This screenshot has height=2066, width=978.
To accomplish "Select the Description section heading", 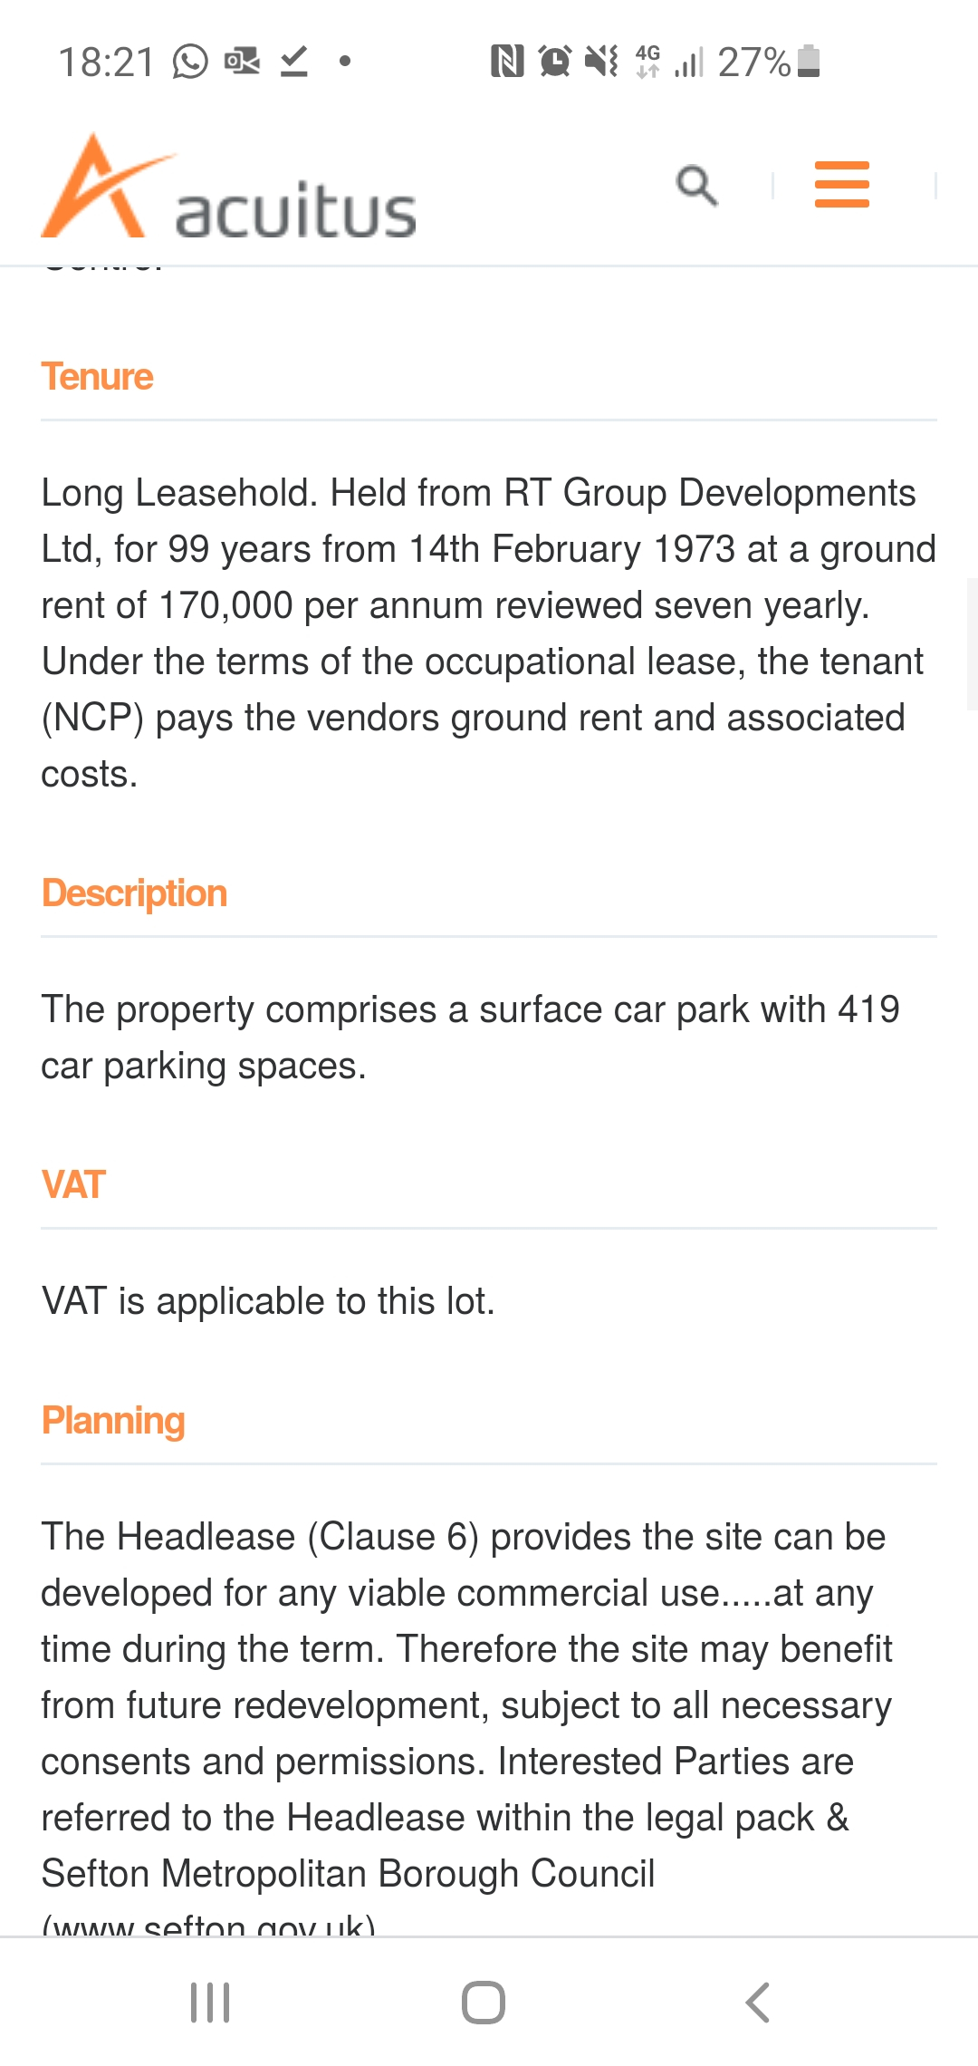I will tap(134, 893).
